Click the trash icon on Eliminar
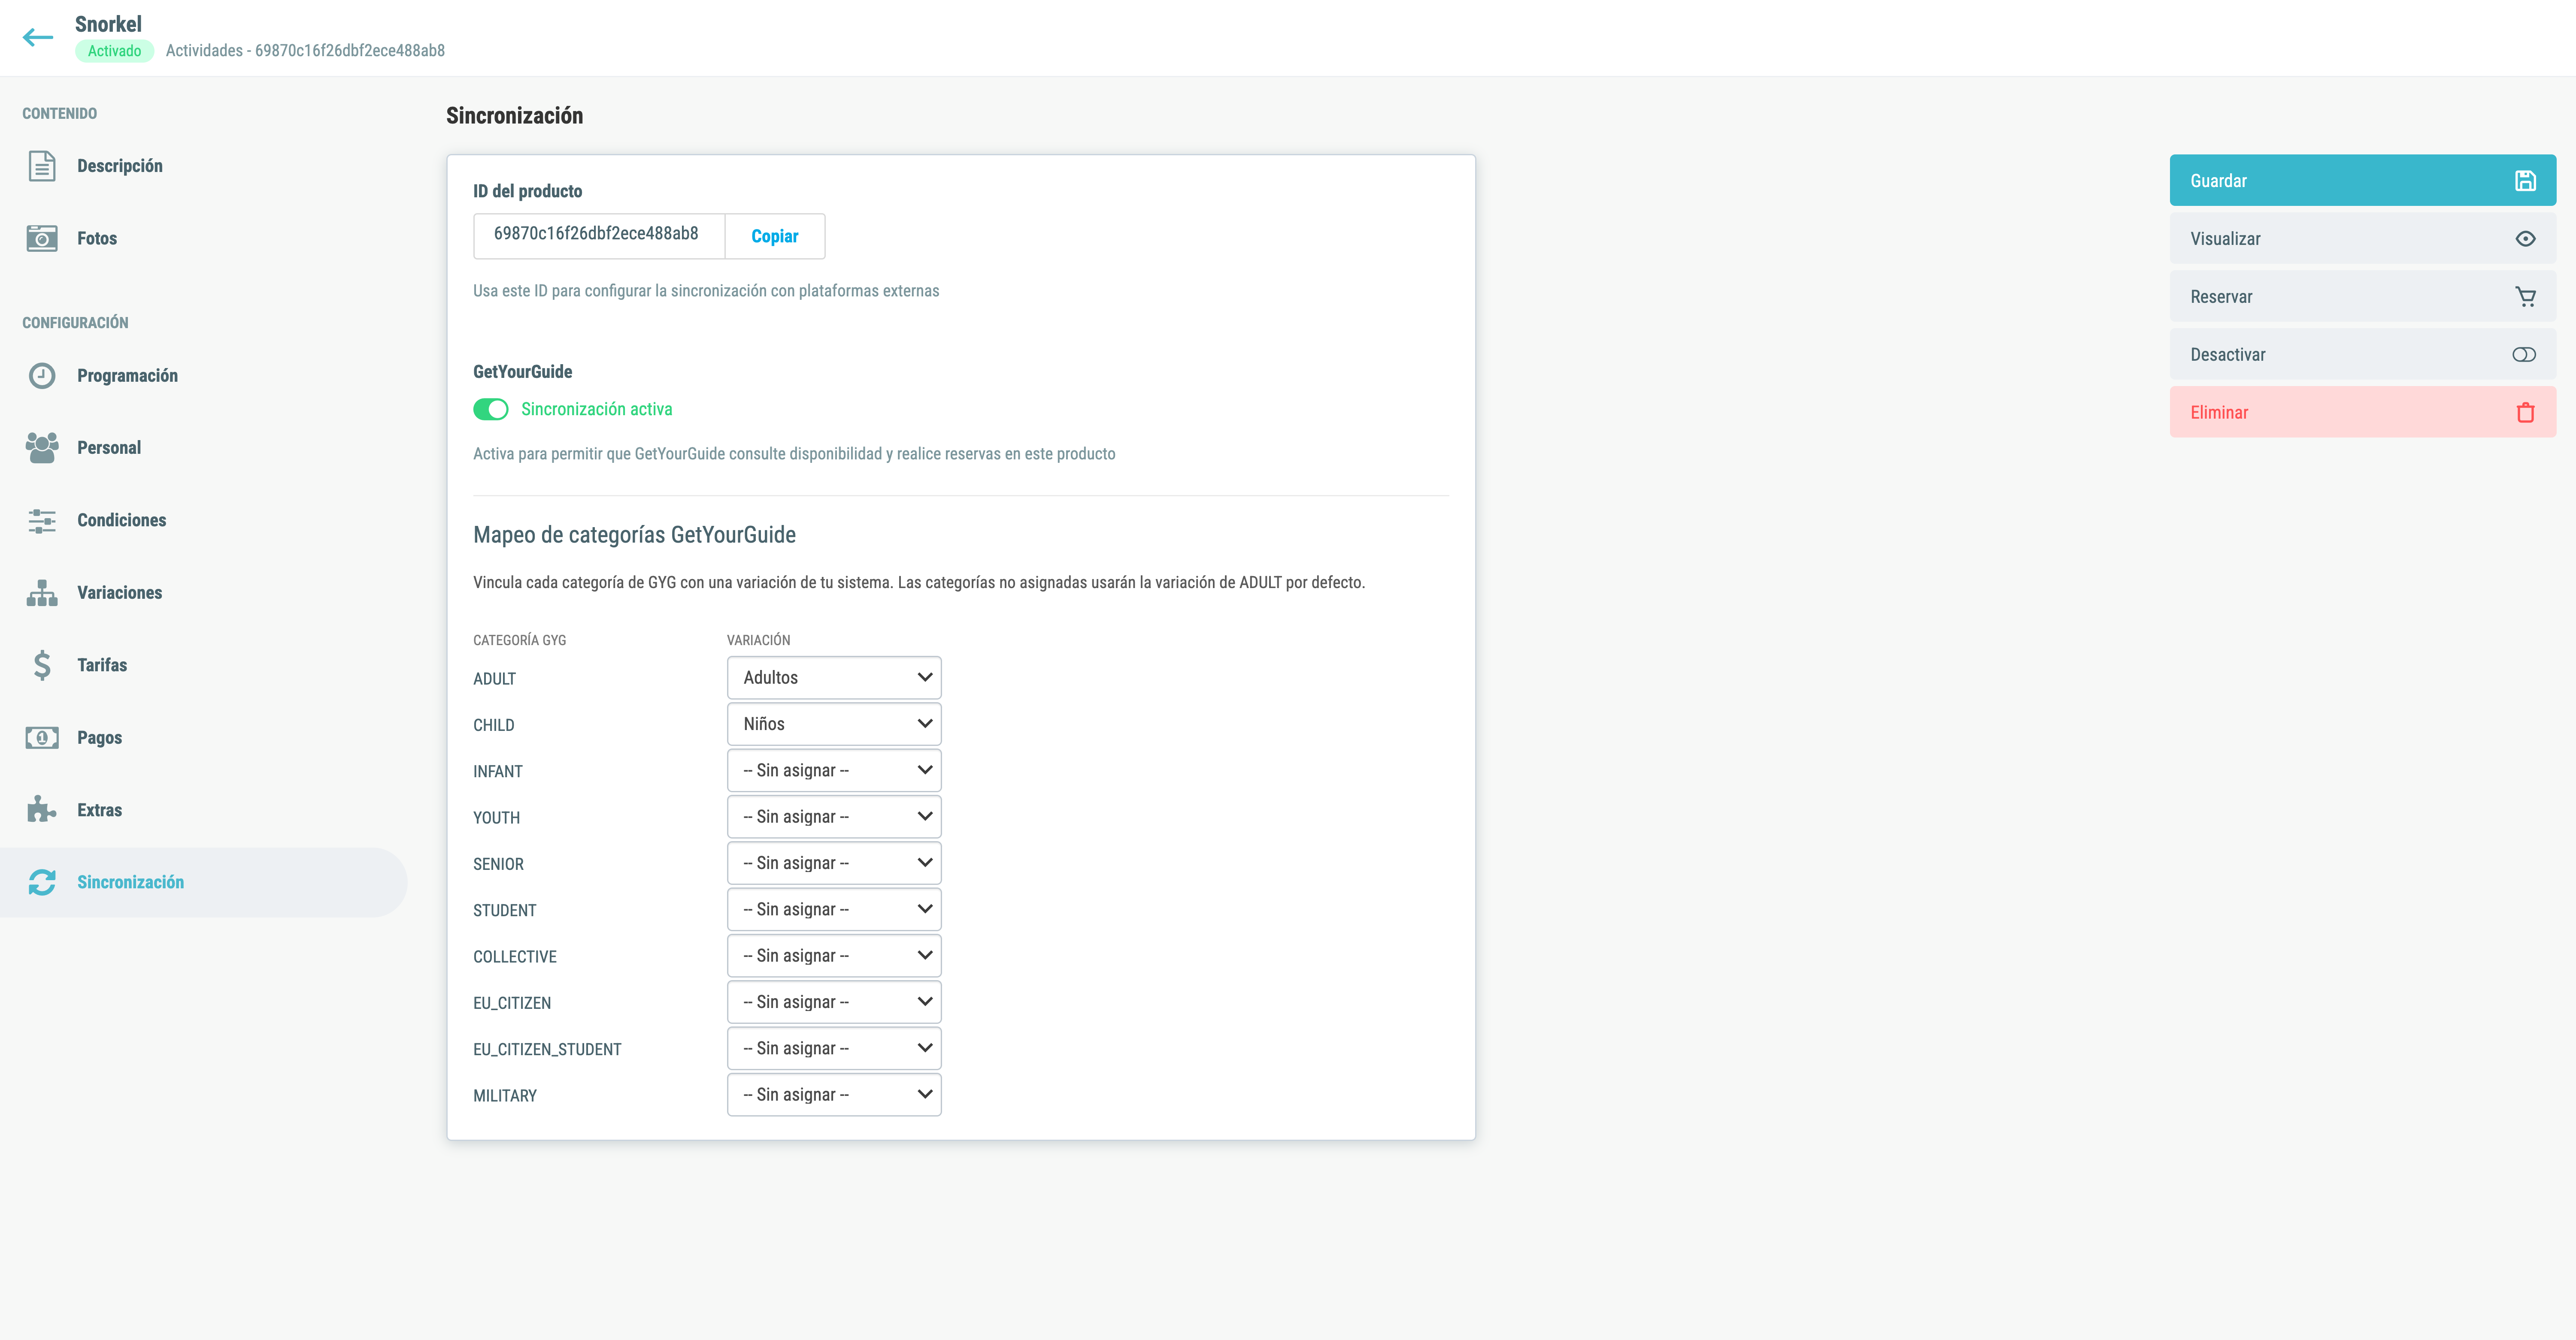 click(x=2525, y=413)
